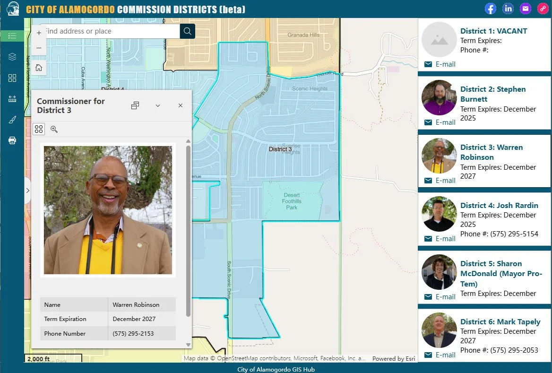Select the District 6: Mark Tapely title
The image size is (552, 373).
click(x=500, y=321)
